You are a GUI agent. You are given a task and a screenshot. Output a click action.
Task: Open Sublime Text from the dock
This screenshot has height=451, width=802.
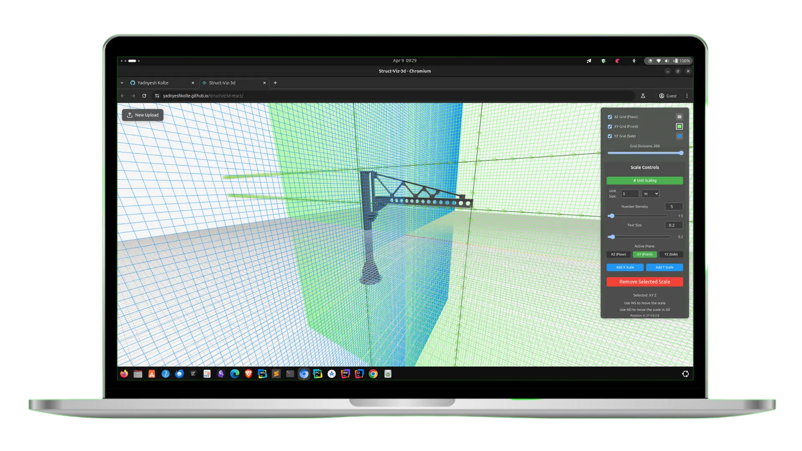276,374
